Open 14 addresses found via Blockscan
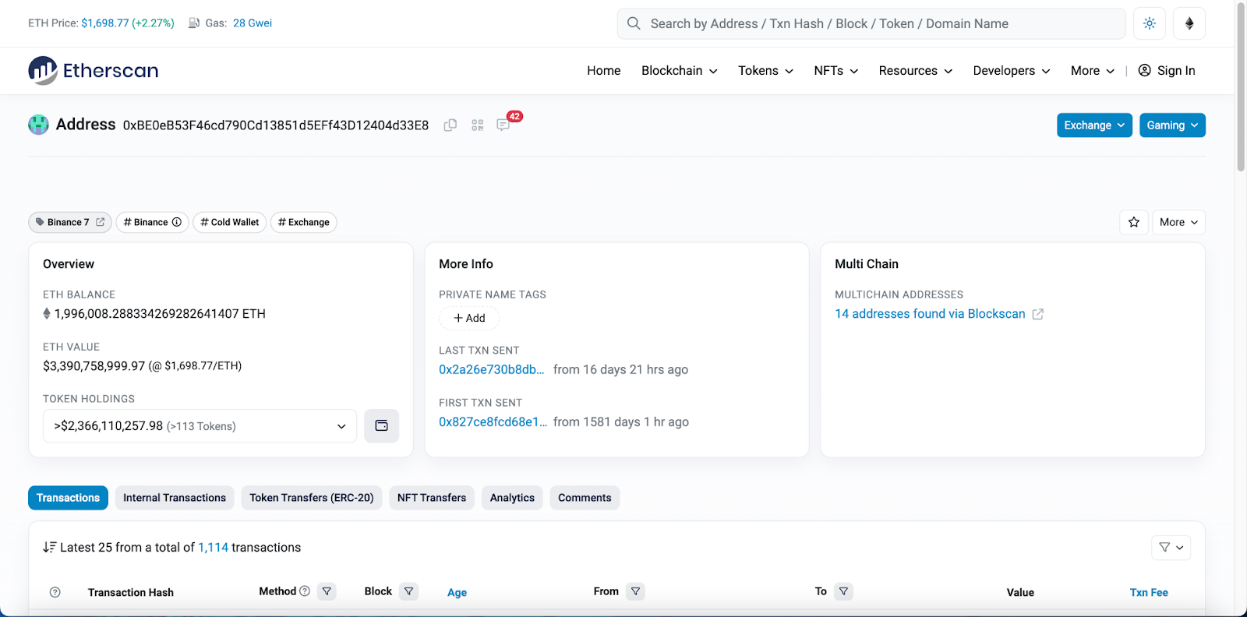Viewport: 1247px width, 617px height. tap(930, 314)
